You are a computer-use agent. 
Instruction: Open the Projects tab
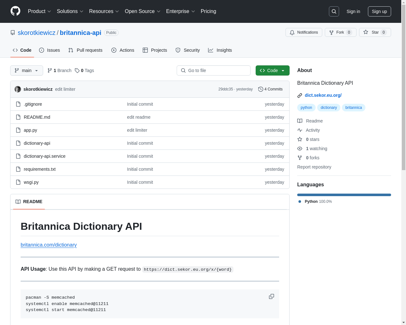pos(155,50)
